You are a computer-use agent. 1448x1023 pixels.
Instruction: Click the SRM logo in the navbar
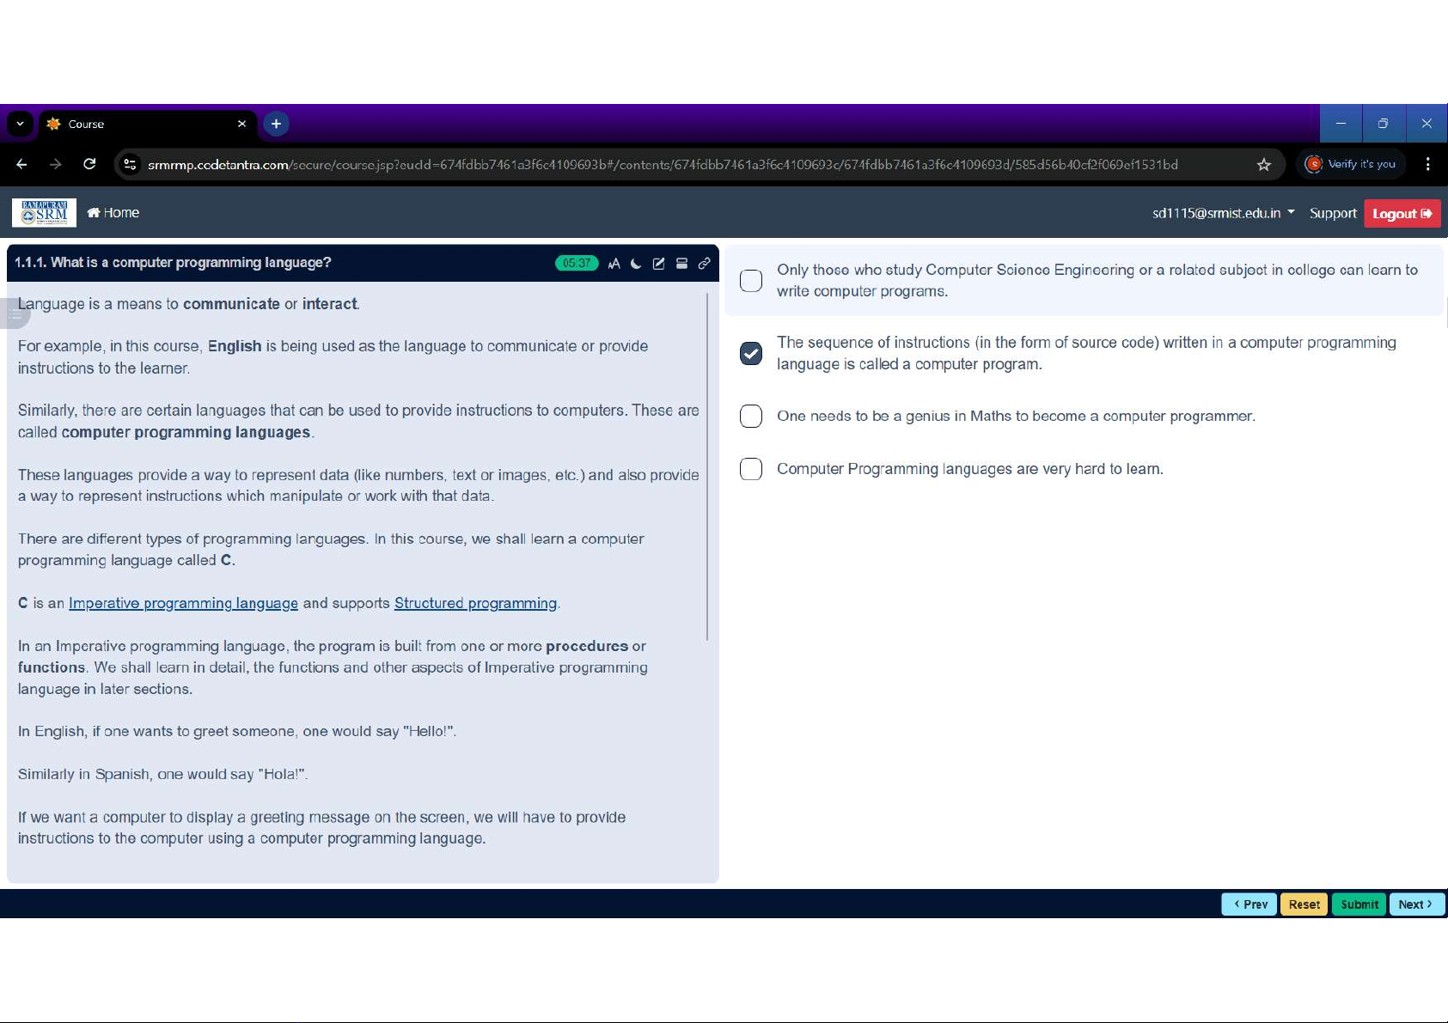[44, 213]
